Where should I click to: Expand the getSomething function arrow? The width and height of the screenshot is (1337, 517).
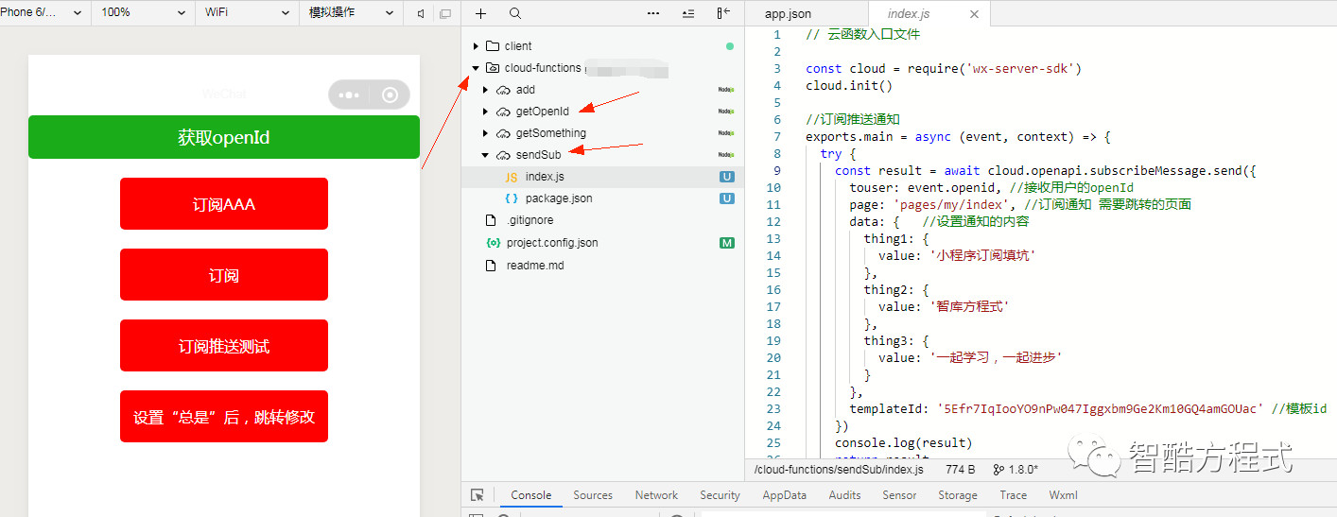486,133
